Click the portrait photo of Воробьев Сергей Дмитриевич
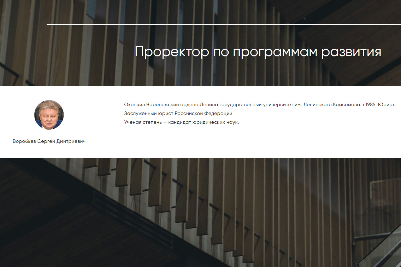 point(49,115)
